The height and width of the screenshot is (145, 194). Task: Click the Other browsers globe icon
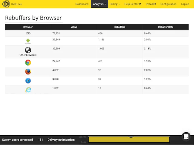point(28,50)
